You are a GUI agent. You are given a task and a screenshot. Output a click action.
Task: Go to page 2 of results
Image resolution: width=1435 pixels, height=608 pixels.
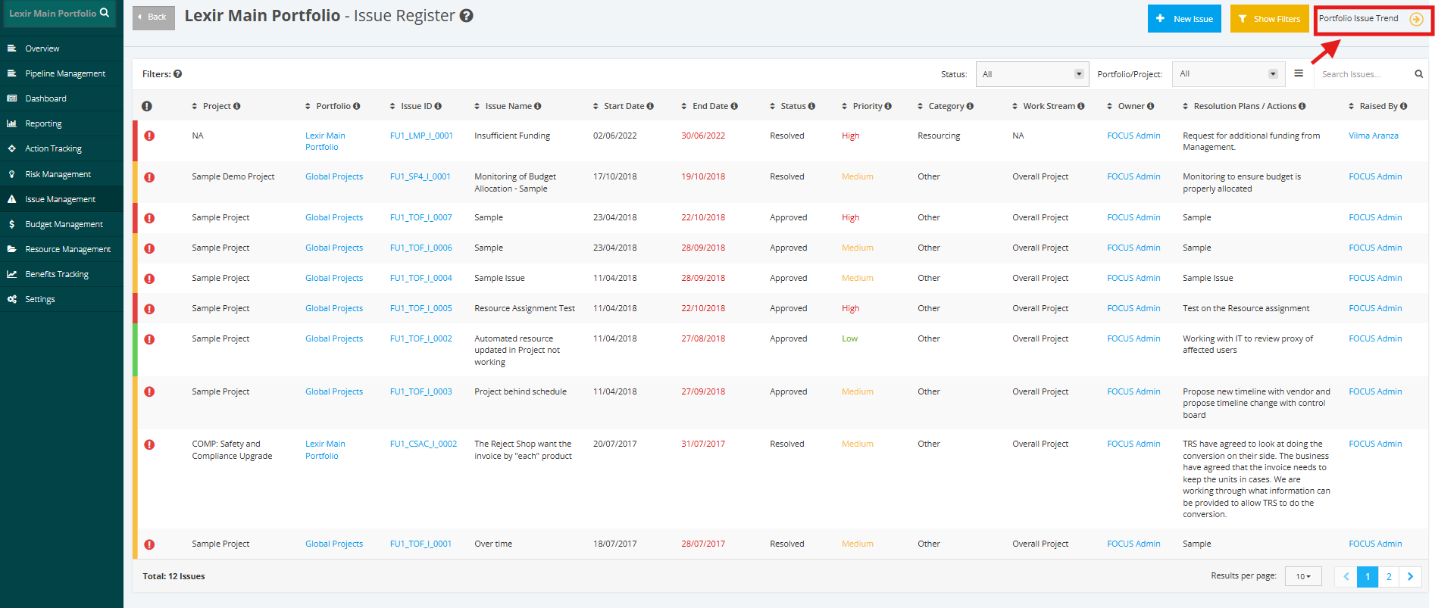pyautogui.click(x=1388, y=576)
